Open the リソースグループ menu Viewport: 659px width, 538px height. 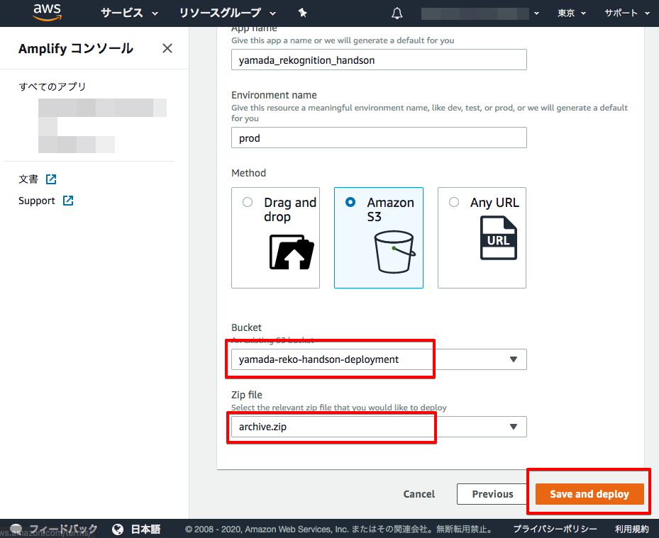228,13
